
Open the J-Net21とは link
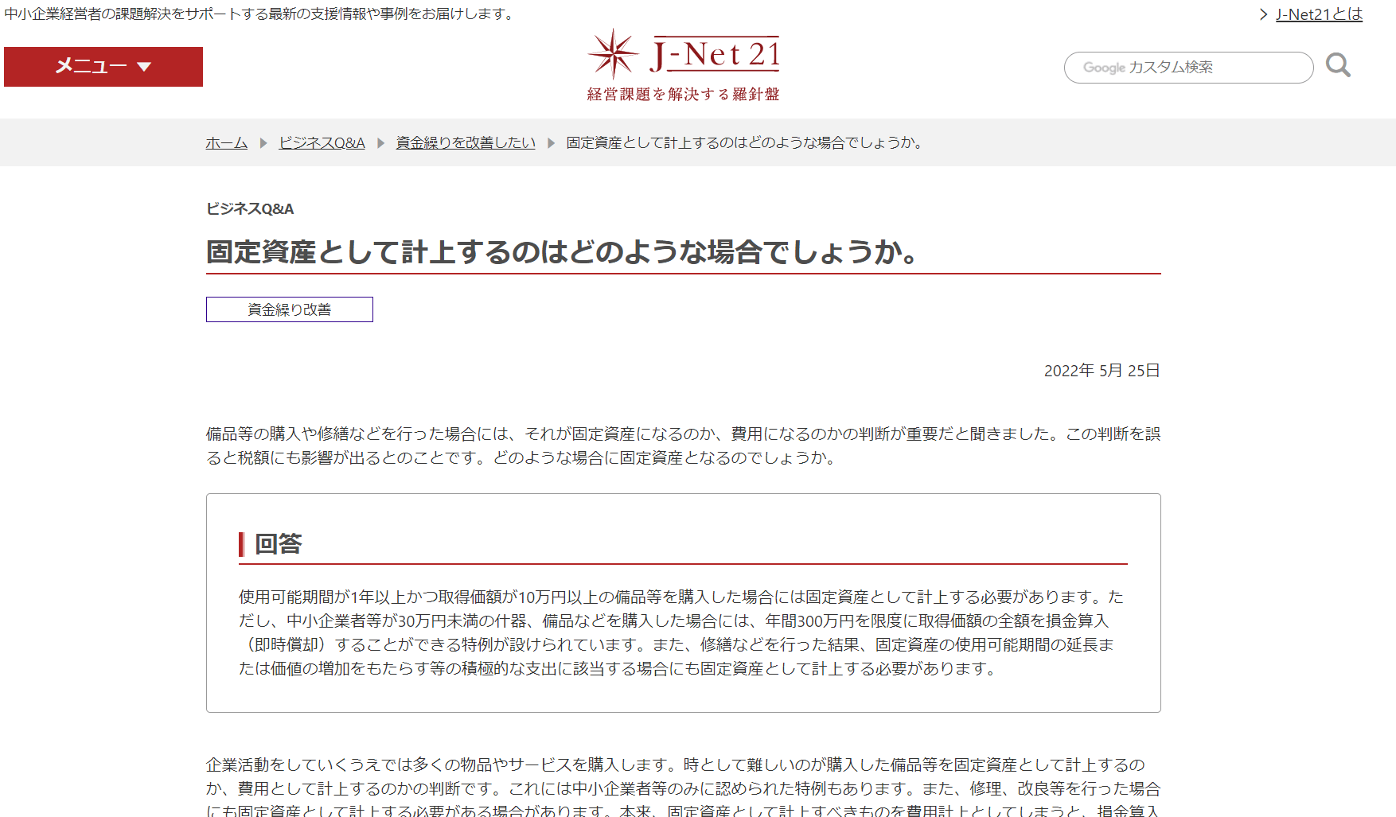tap(1319, 14)
